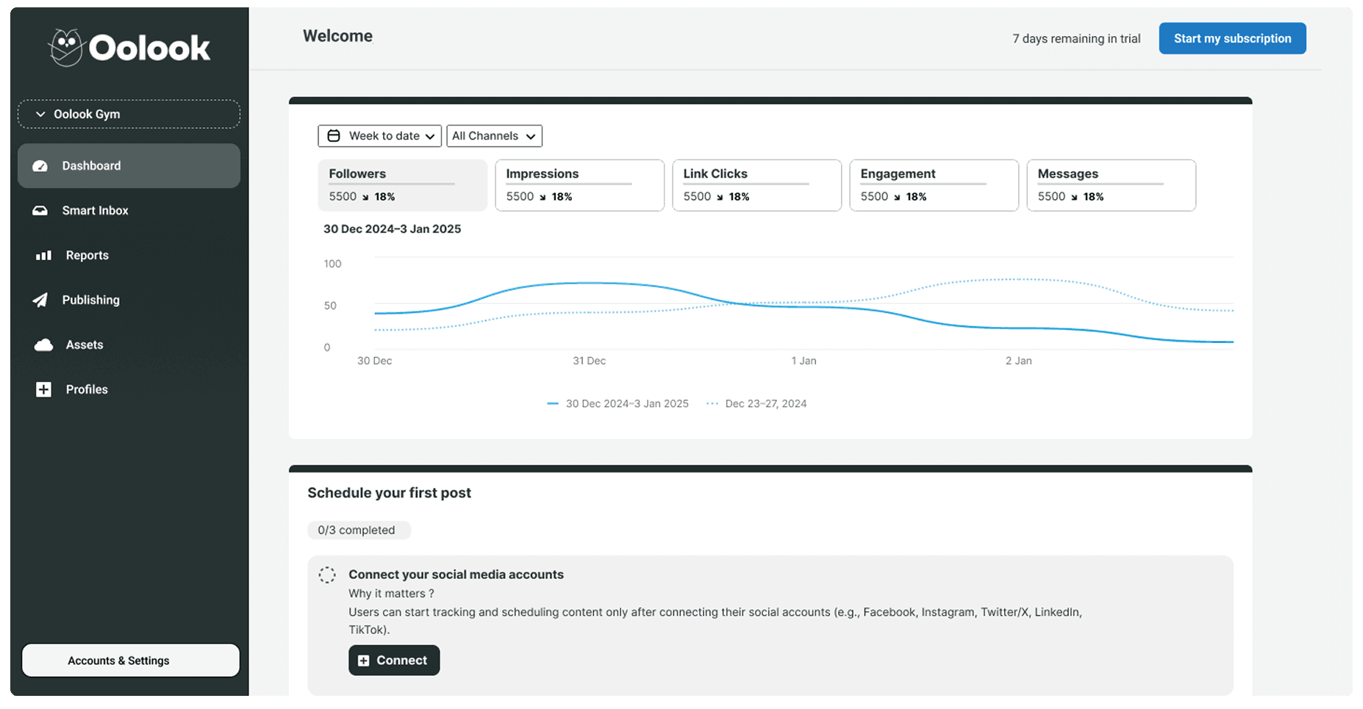Screen dimensions: 1363x709
Task: Toggle the Dec 23–27, 2024 legend series
Action: pyautogui.click(x=756, y=403)
